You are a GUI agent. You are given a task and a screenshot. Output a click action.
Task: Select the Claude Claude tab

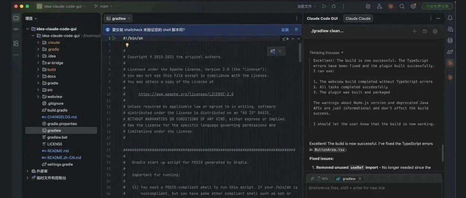tap(358, 18)
